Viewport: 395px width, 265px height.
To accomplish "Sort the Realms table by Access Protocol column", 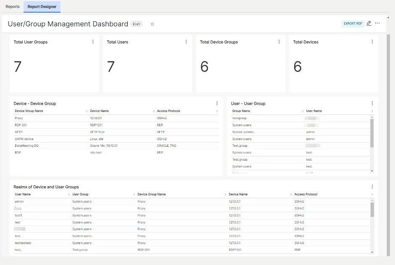I will point(372,195).
